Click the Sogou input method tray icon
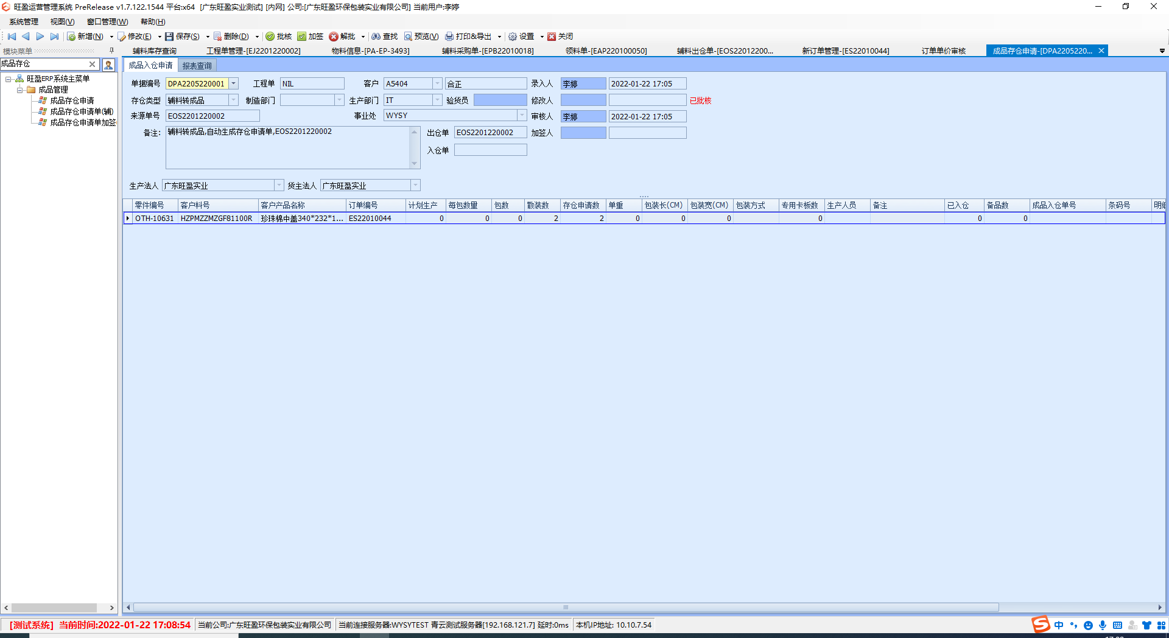Viewport: 1169px width, 638px height. (1040, 625)
